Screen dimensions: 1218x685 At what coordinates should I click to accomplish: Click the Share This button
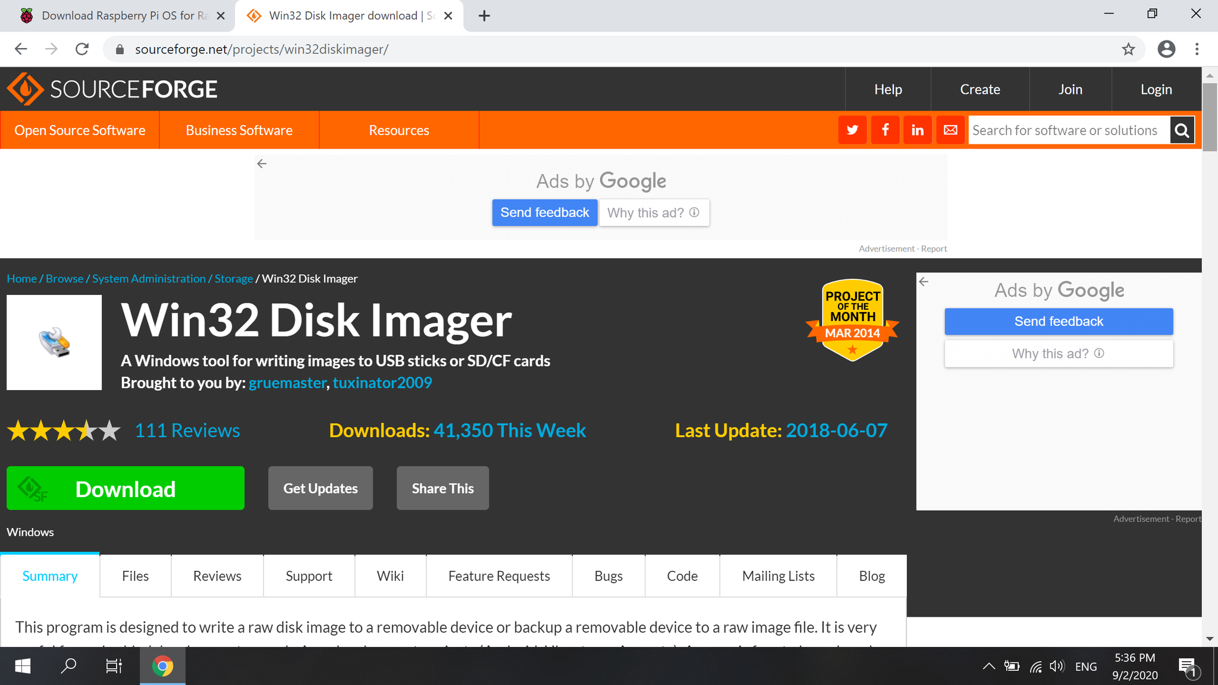tap(442, 488)
